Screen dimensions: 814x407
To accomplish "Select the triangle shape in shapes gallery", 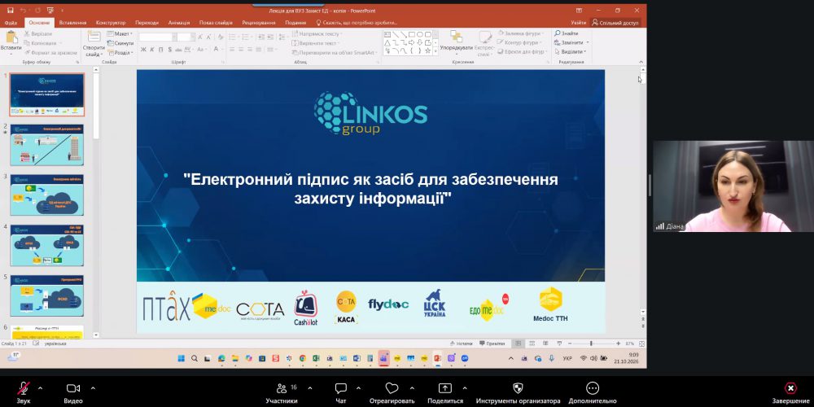I will pyautogui.click(x=387, y=42).
